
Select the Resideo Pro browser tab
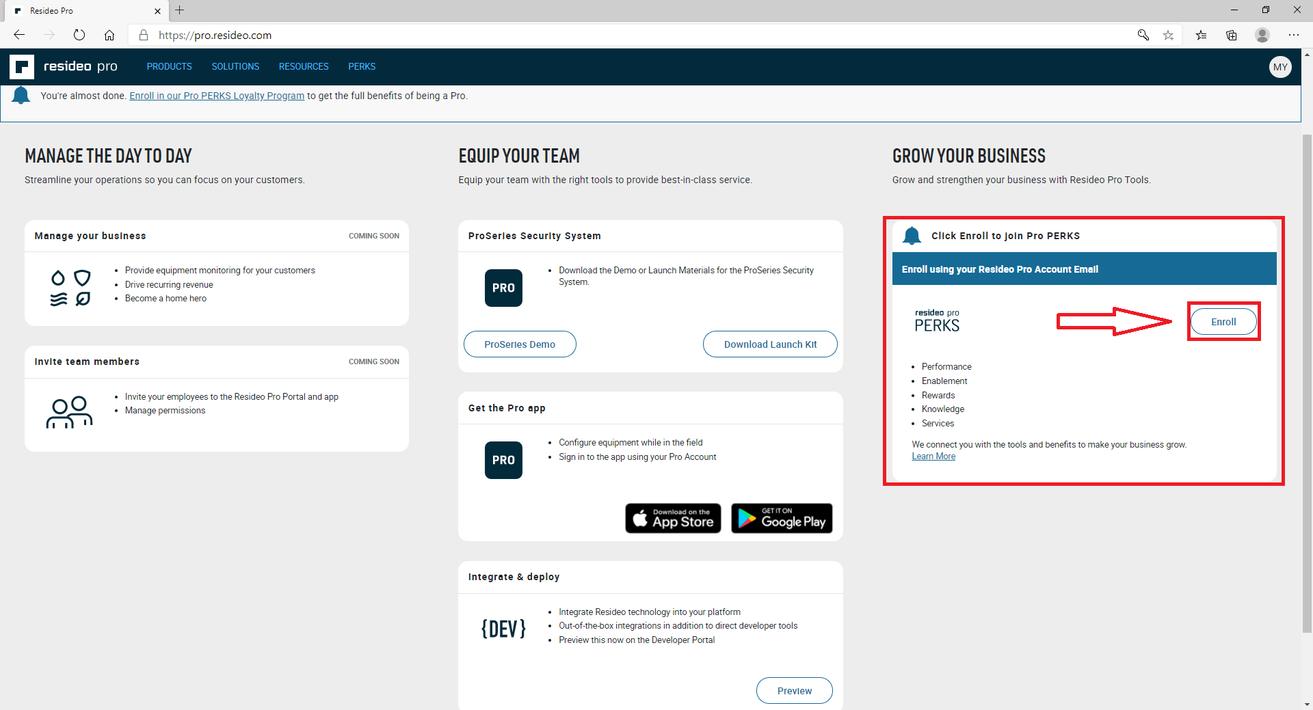tap(87, 11)
